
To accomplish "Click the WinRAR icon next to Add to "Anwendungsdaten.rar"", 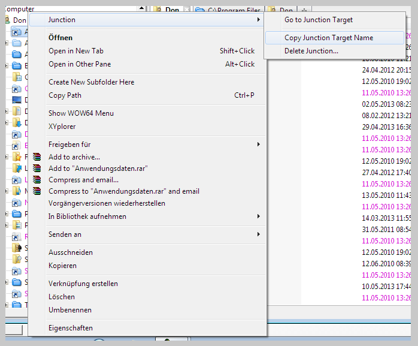I will point(37,169).
